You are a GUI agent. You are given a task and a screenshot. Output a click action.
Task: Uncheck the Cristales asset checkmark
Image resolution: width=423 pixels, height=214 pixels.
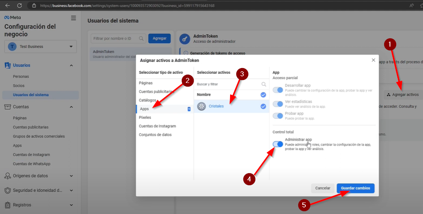(x=263, y=106)
